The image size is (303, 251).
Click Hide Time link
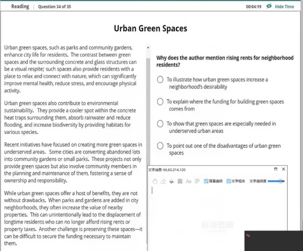point(284,7)
